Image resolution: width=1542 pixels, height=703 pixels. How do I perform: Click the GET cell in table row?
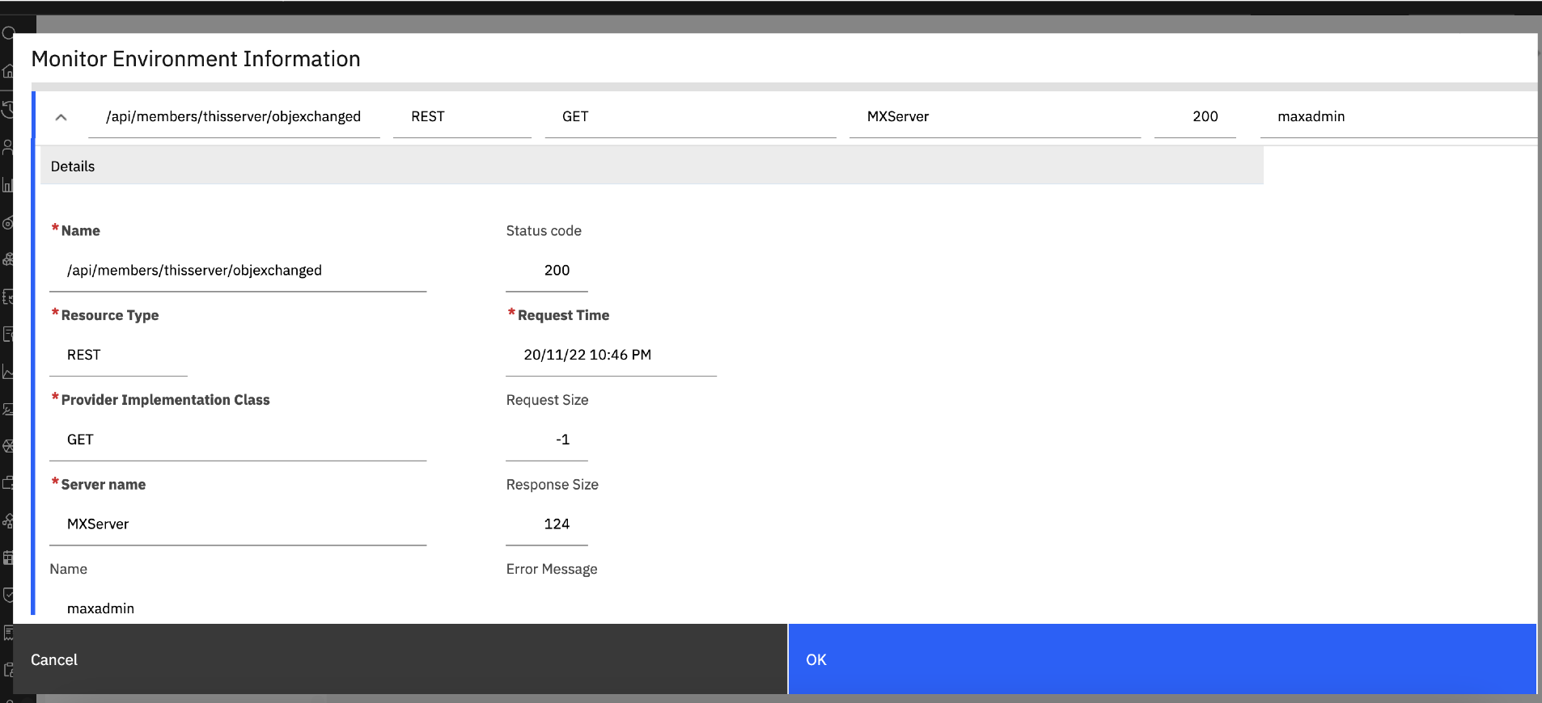[690, 116]
